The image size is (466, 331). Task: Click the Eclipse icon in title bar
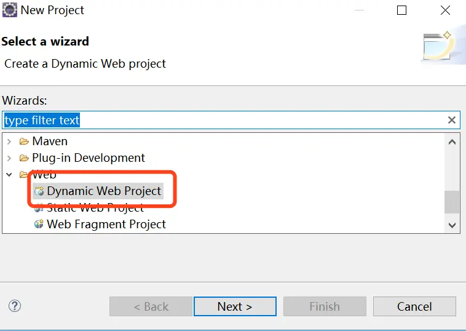point(10,10)
